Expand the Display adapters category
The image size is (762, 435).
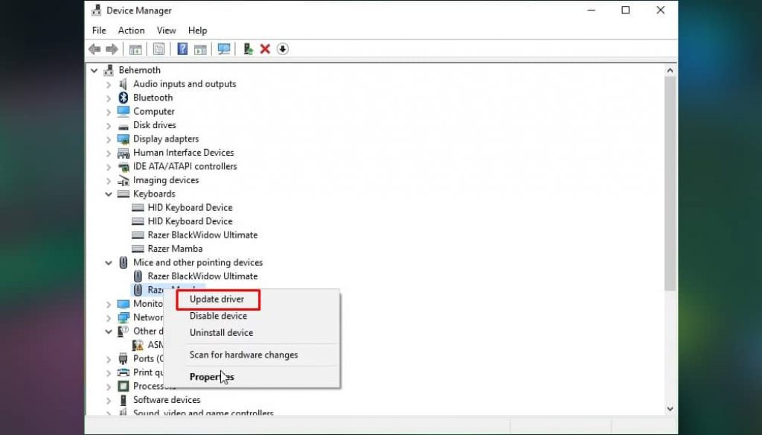(x=109, y=139)
